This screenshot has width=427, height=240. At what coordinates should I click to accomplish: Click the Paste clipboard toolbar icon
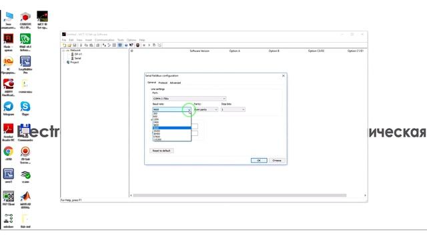91,45
